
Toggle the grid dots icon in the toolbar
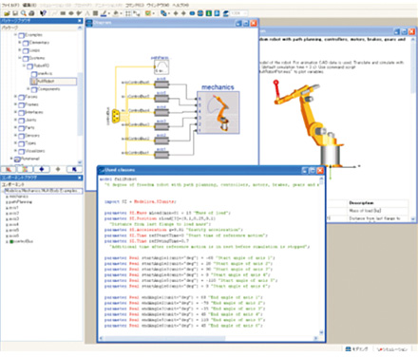tap(128, 13)
